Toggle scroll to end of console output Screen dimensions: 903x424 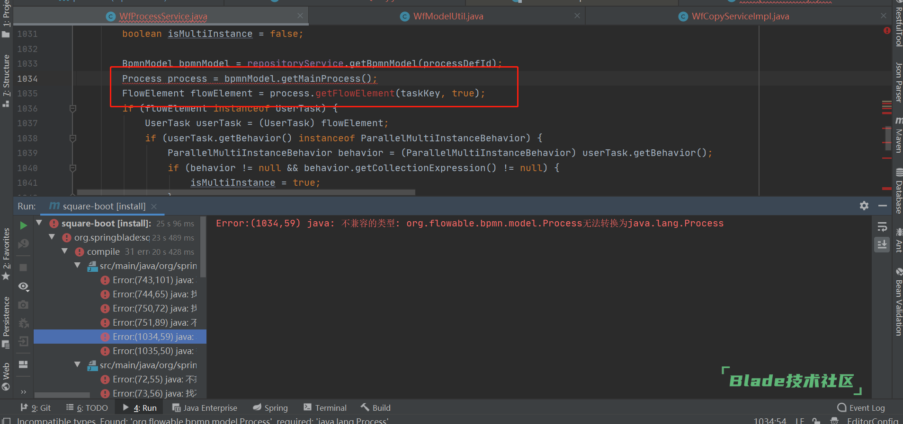tap(882, 244)
